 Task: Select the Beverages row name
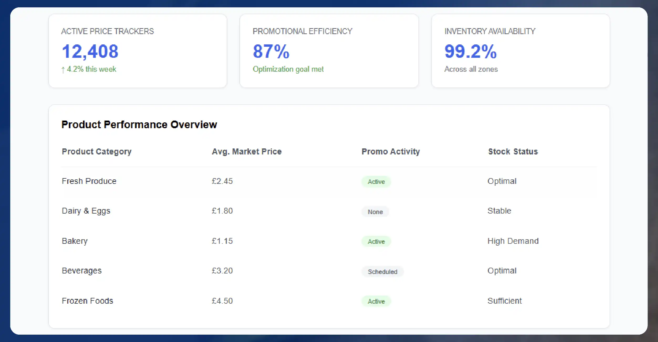(x=82, y=271)
